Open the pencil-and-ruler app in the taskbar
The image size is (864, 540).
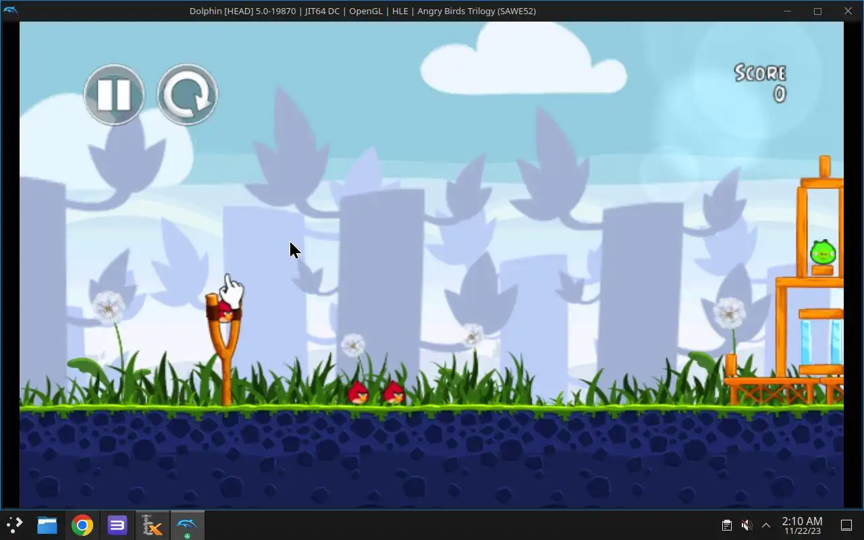153,525
